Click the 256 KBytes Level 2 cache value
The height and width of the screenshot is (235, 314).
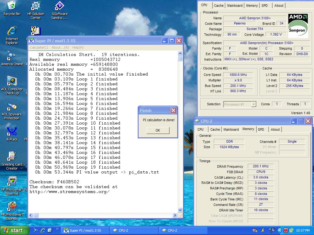click(x=295, y=86)
